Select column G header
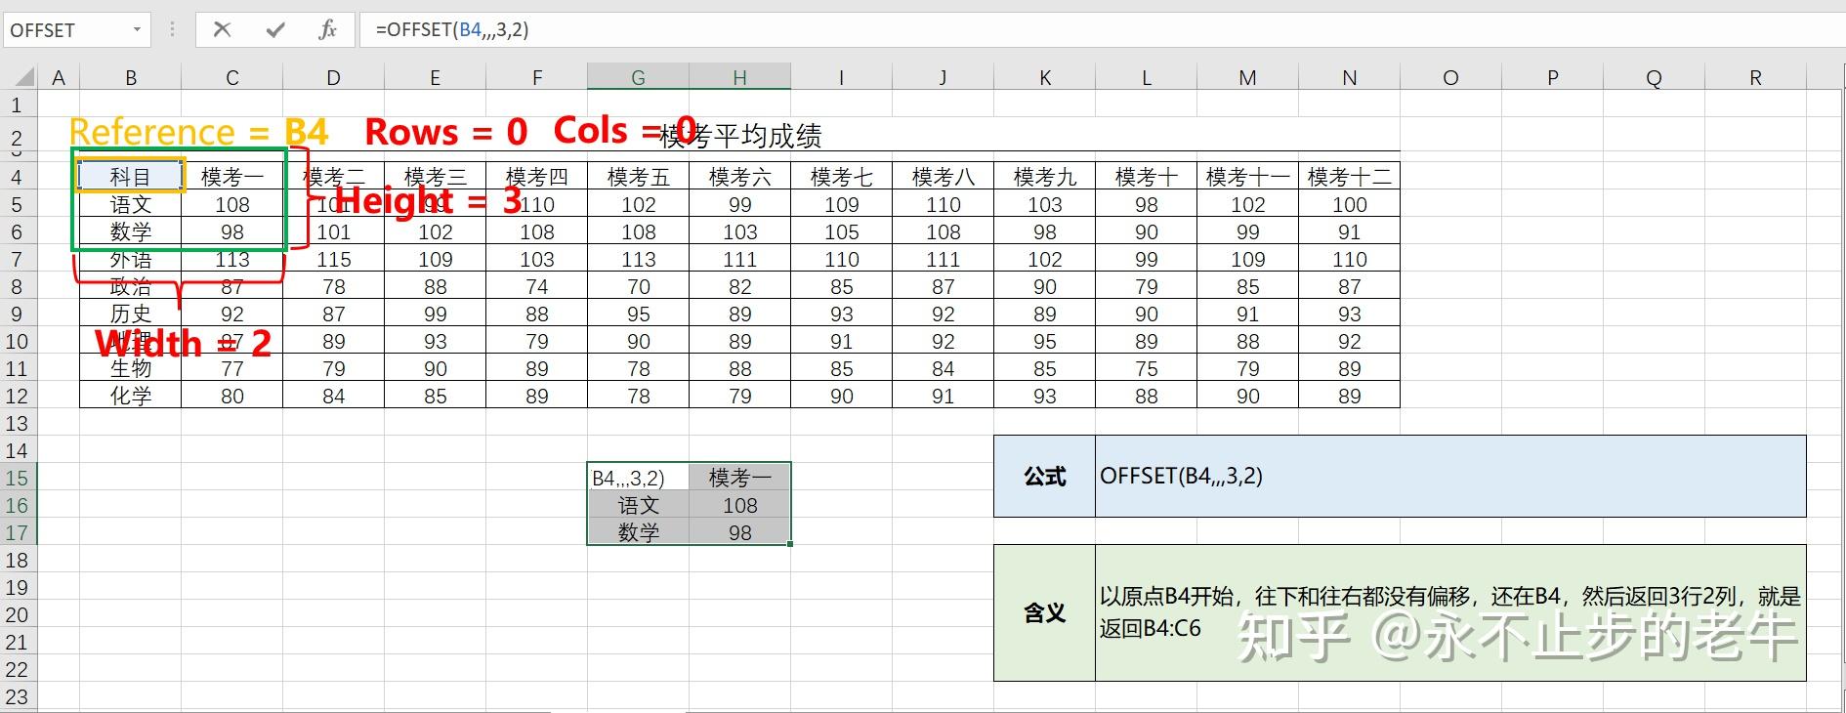Image resolution: width=1846 pixels, height=713 pixels. pyautogui.click(x=638, y=77)
